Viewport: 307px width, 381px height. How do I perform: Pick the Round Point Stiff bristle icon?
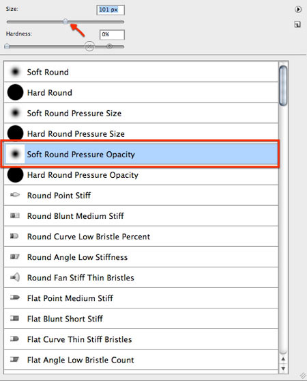pos(15,195)
